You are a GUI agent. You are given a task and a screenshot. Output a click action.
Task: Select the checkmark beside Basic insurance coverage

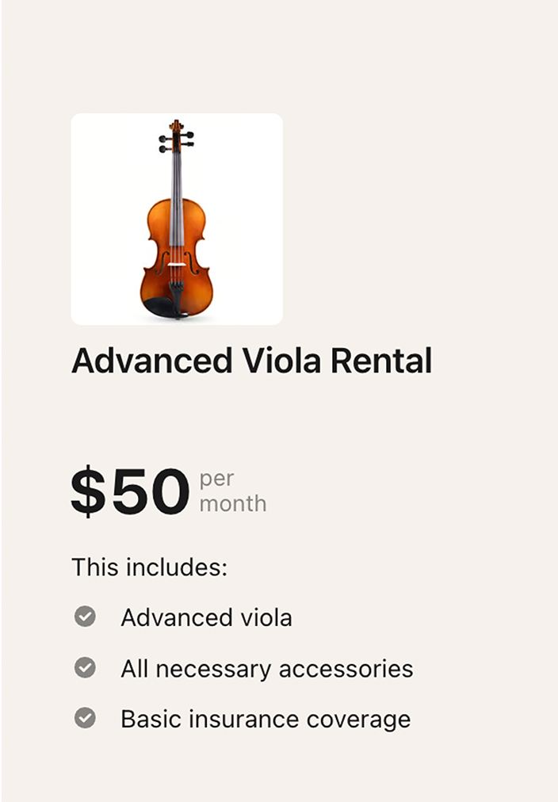point(85,718)
